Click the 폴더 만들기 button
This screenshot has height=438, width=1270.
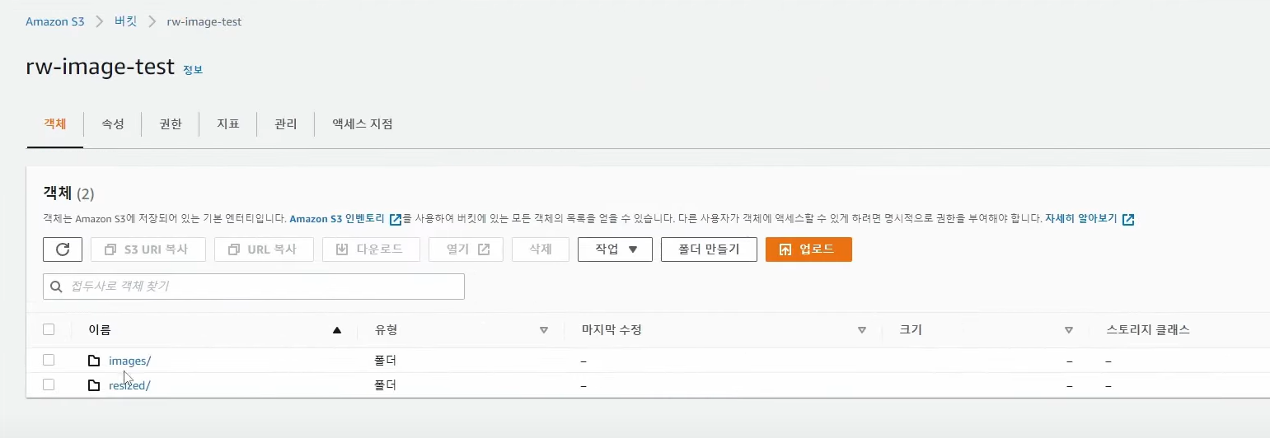[x=709, y=249]
